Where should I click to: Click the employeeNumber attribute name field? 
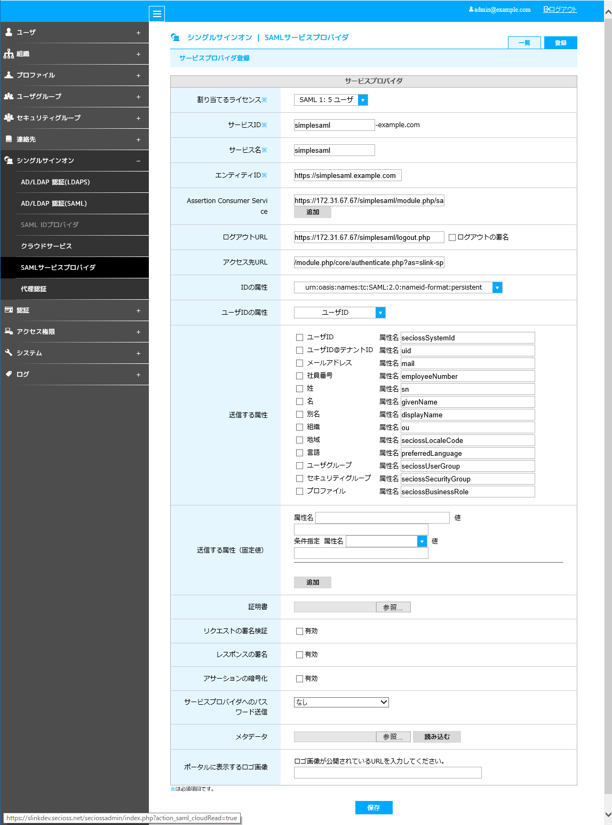(468, 376)
